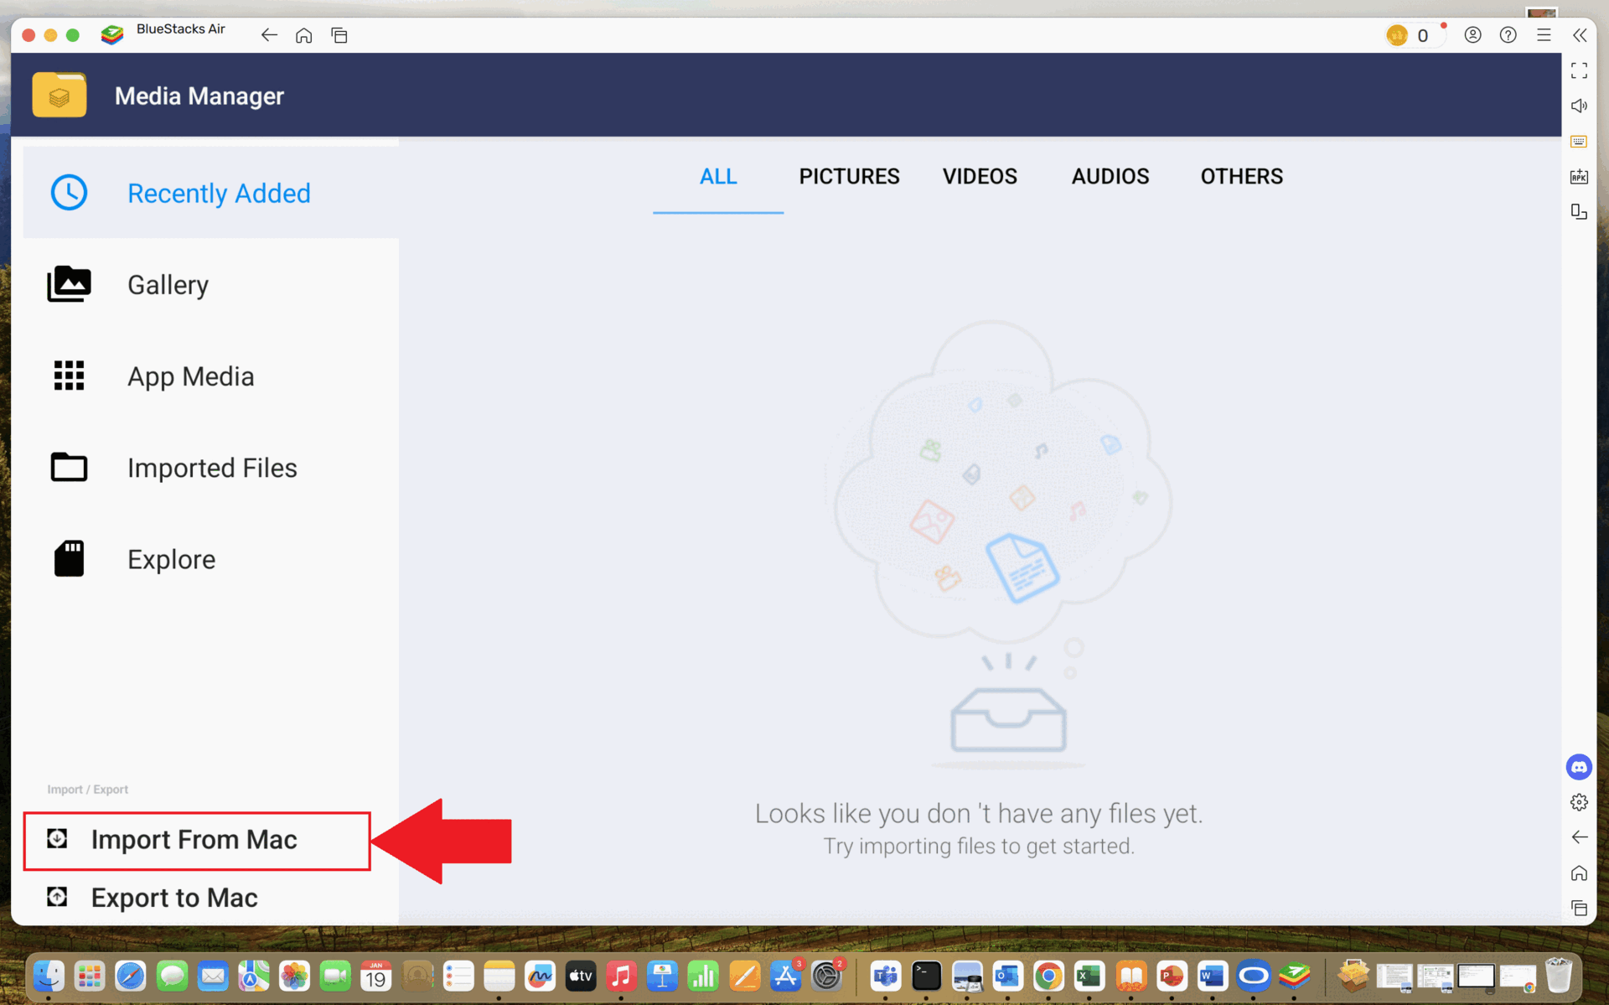Open the hamburger menu at top right

pos(1544,35)
